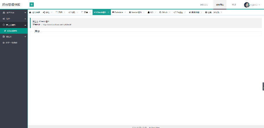Close the 这是一级导航 tab
Image resolution: width=264 pixels, height=128 pixels.
221,12
